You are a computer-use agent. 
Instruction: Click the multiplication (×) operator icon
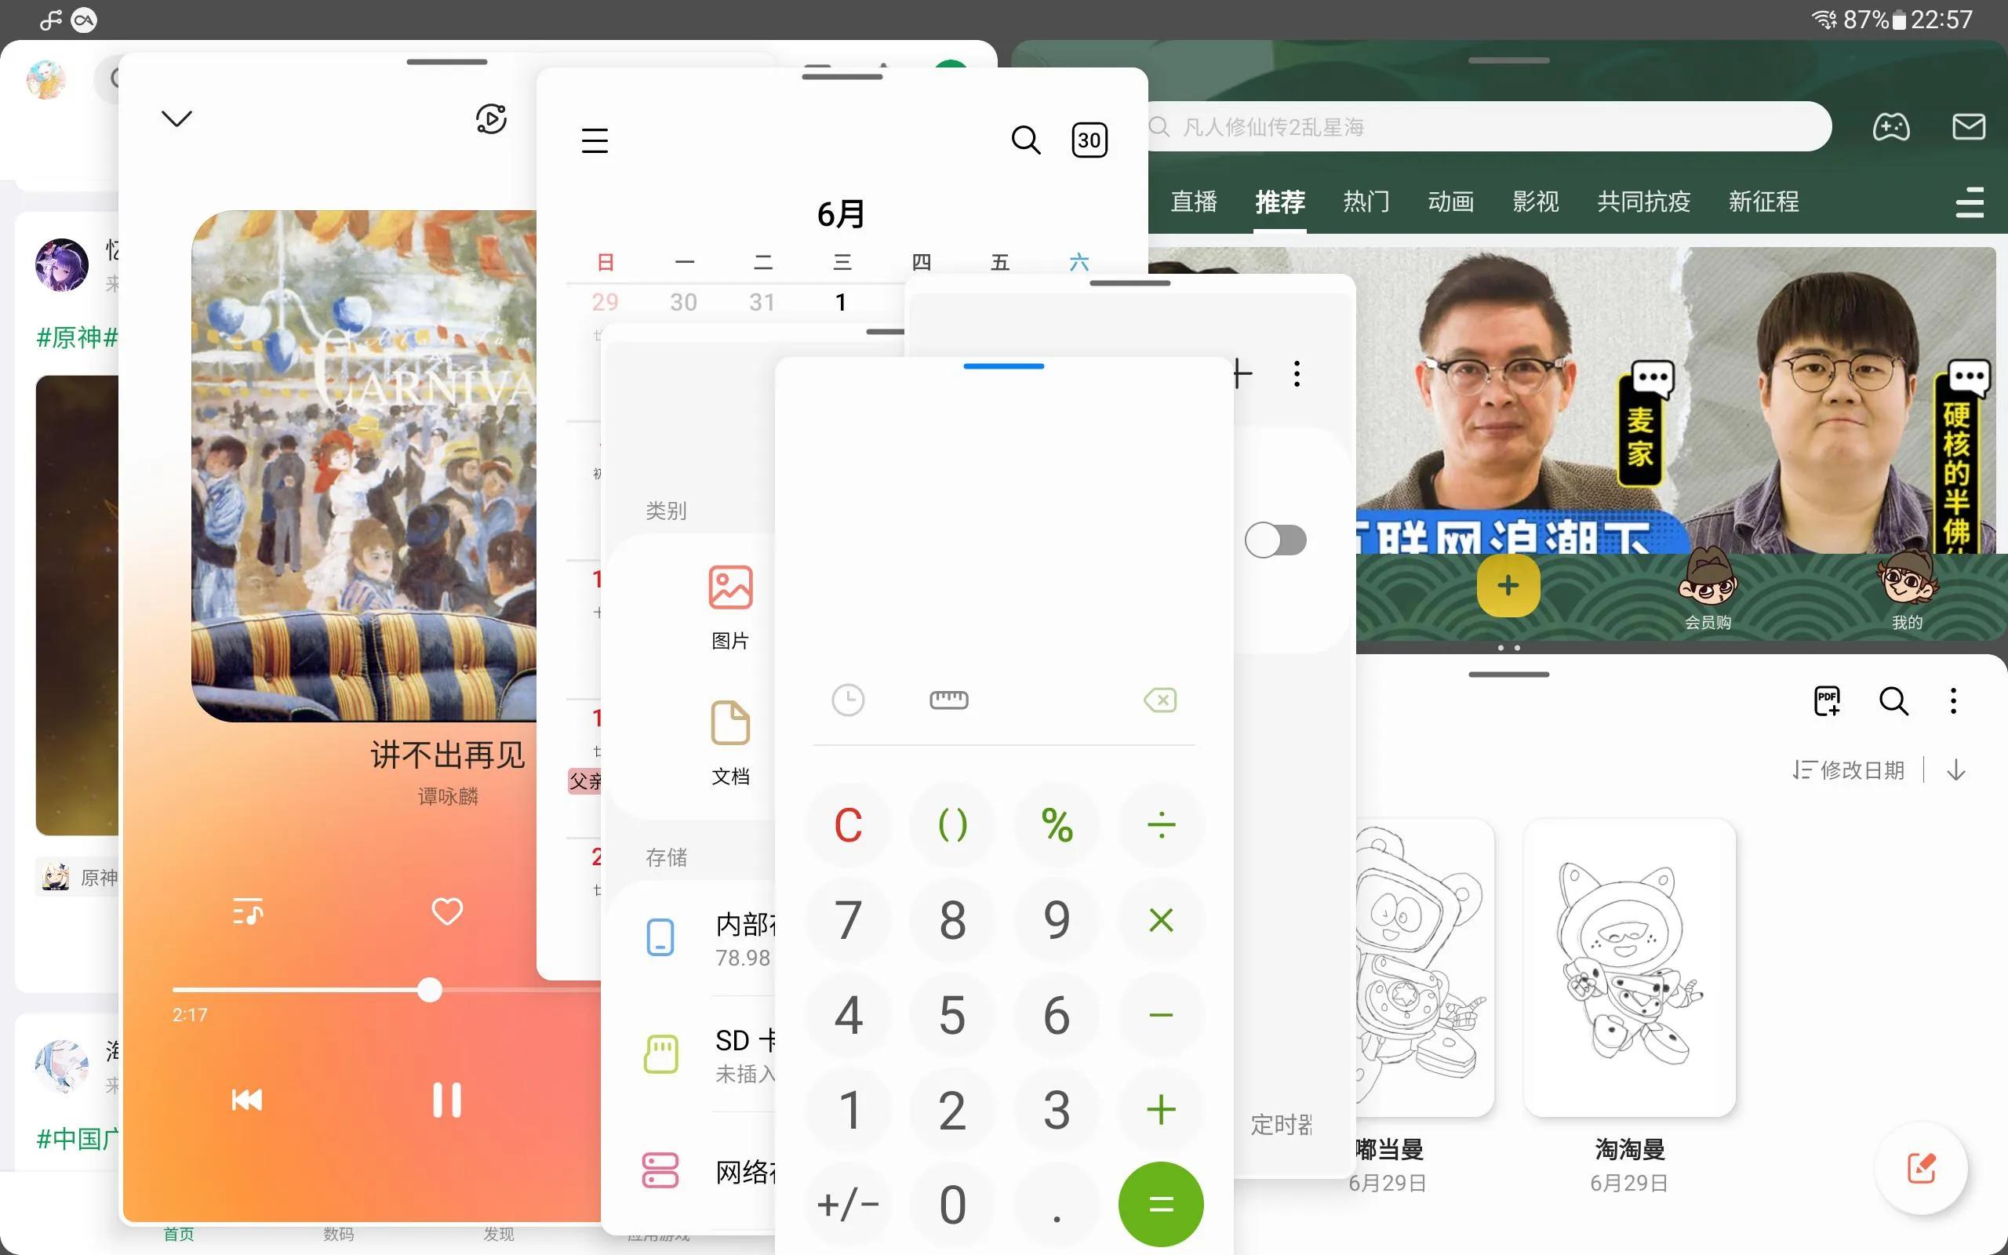click(1159, 919)
